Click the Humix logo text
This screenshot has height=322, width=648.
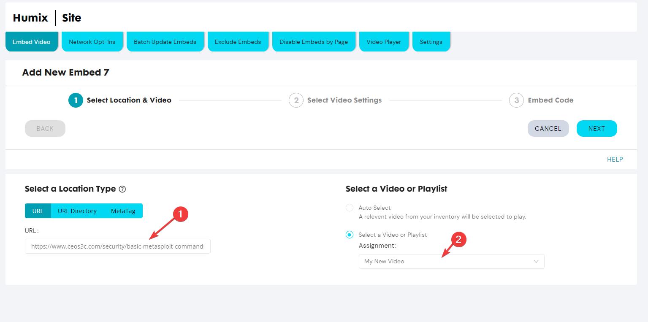30,18
